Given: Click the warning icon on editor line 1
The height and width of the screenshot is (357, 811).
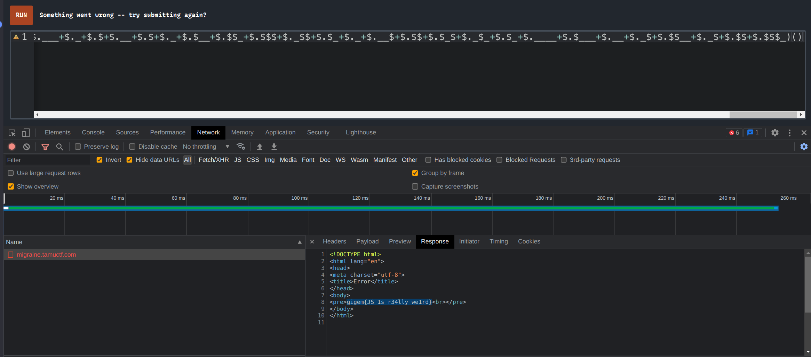Looking at the screenshot, I should (16, 37).
